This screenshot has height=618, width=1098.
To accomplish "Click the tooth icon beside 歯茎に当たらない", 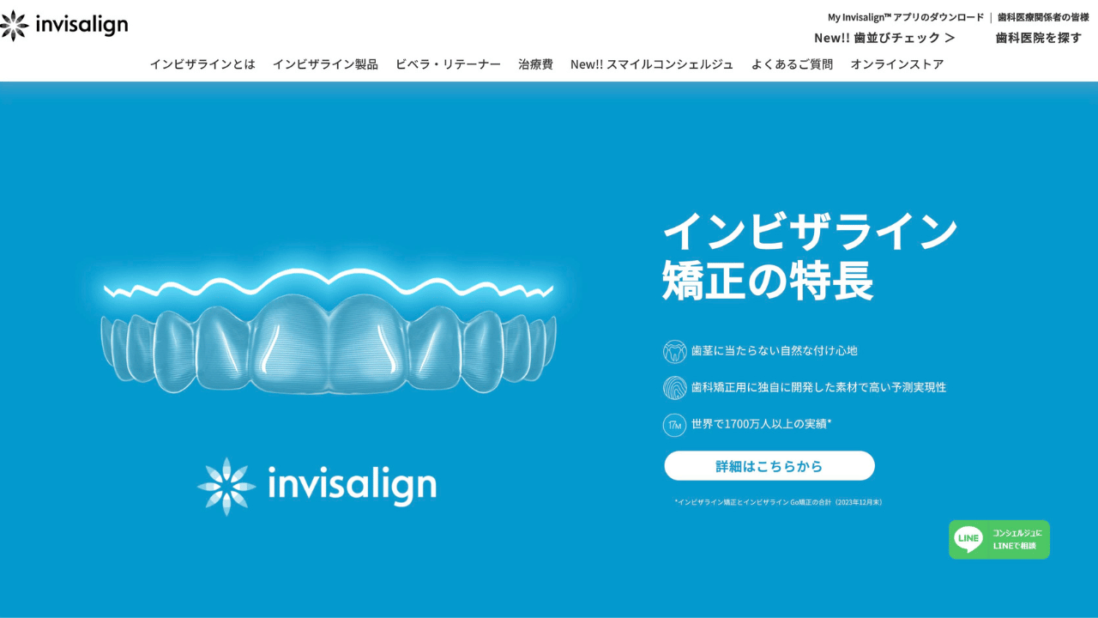I will click(675, 351).
